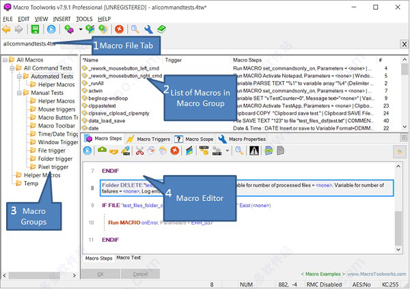
Task: Save the macro file with green disk icon
Action: (x=35, y=29)
